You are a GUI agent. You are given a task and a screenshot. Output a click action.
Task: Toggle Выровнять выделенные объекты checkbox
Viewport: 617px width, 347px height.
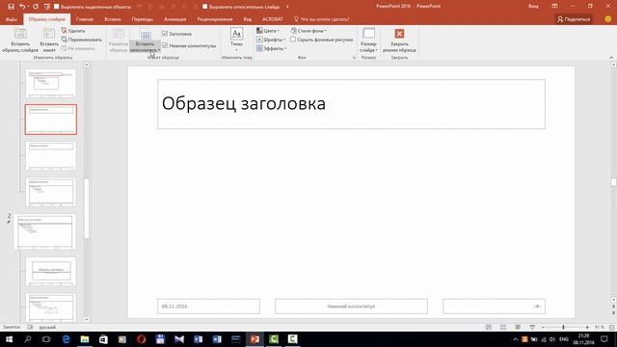point(56,7)
